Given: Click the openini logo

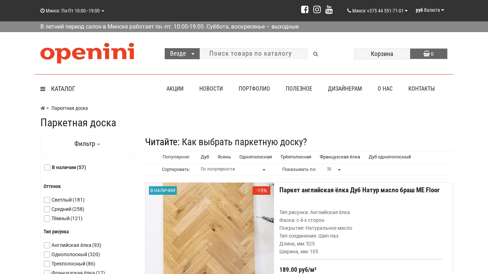Looking at the screenshot, I should click(87, 53).
